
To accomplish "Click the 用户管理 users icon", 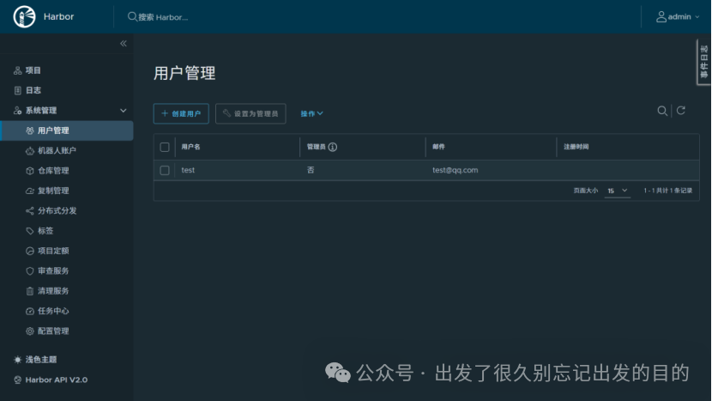I will click(x=30, y=131).
